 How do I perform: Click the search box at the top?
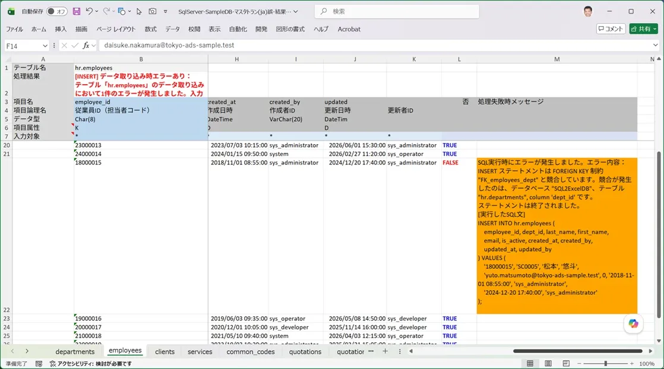tap(397, 11)
